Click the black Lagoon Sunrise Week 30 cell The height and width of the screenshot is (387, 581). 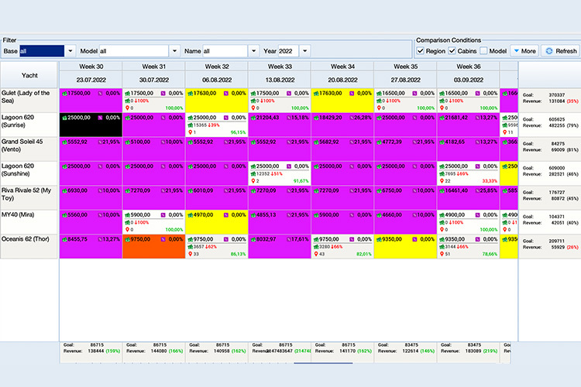(91, 124)
